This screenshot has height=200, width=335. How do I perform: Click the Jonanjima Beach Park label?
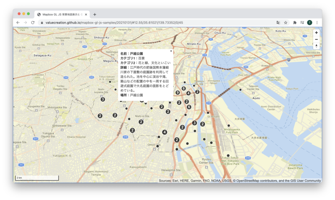tap(295, 167)
